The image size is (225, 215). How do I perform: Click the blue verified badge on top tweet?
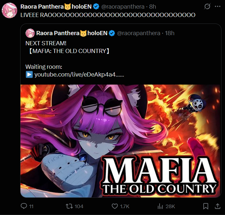click(x=96, y=6)
